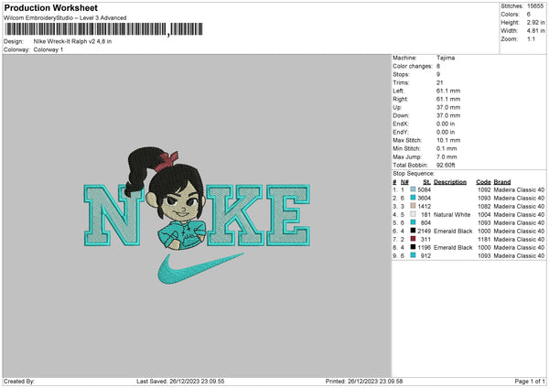Select the Colorway 1 value
Image resolution: width=549 pixels, height=388 pixels.
tap(48, 49)
